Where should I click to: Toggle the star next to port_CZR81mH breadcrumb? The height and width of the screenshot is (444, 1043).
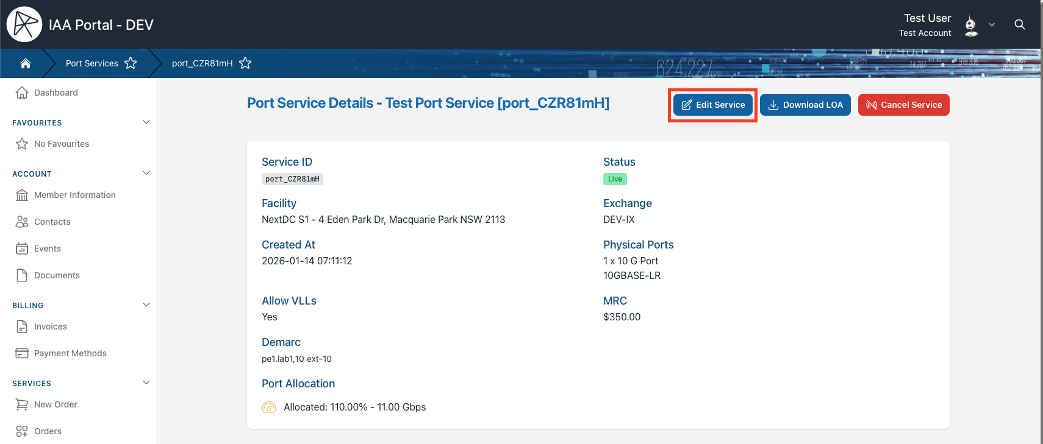point(245,63)
